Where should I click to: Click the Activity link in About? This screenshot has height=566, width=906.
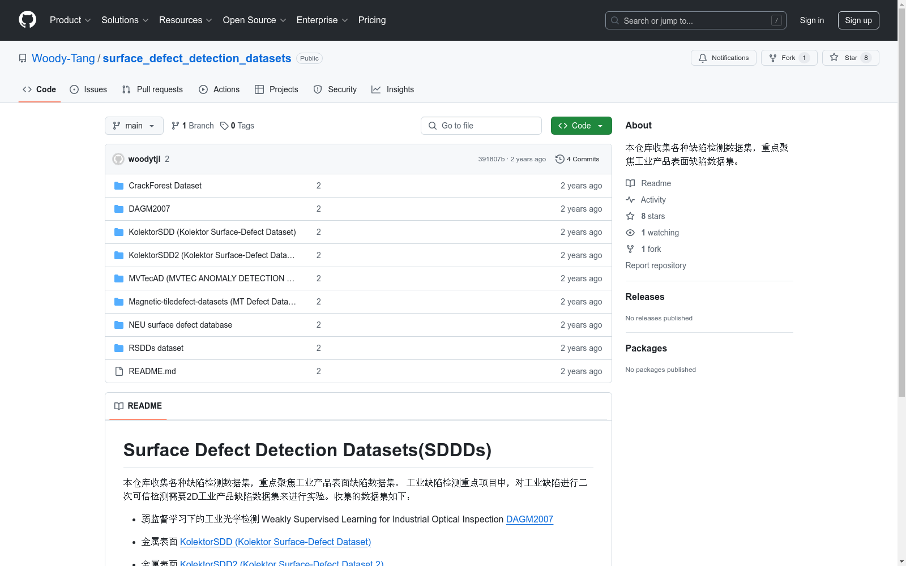click(646, 200)
